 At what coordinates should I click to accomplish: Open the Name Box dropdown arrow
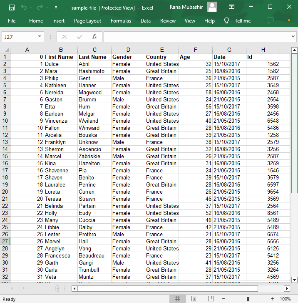tap(40, 37)
